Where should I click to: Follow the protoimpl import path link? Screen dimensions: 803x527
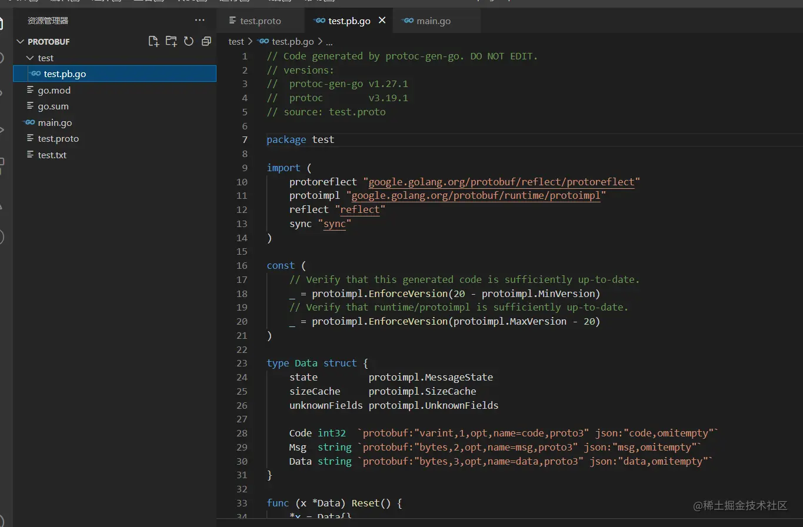click(475, 196)
